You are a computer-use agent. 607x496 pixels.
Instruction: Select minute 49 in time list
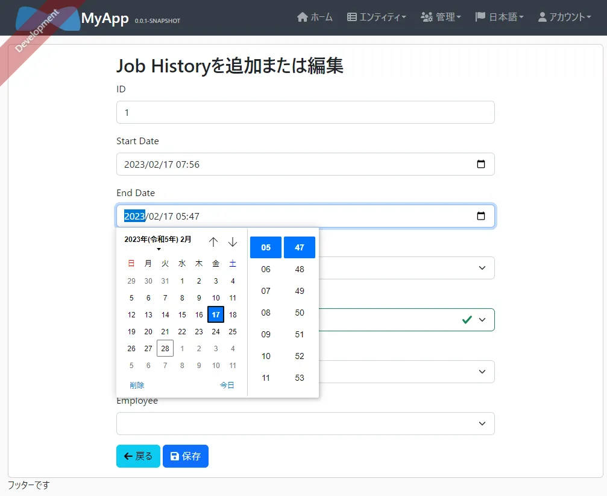point(300,291)
